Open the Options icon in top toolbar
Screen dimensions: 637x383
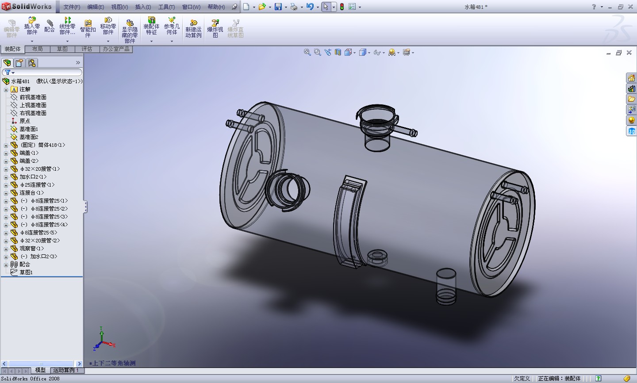point(352,7)
